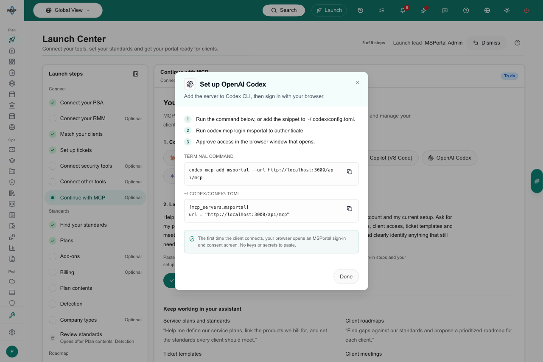543x362 pixels.
Task: Click the Launch pill button in top bar
Action: click(329, 10)
